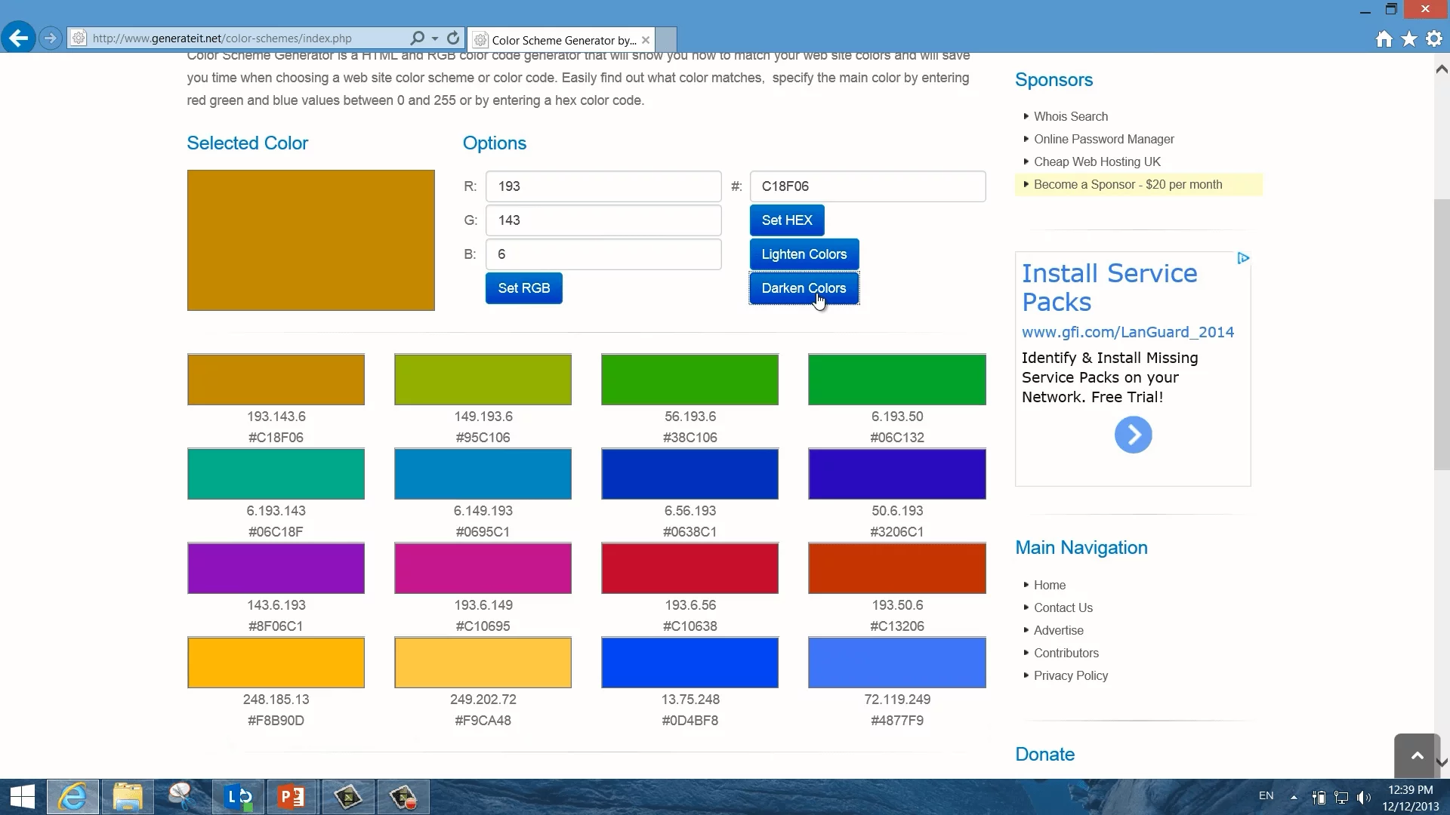Click the browser forward arrow button
The width and height of the screenshot is (1450, 815).
point(50,38)
